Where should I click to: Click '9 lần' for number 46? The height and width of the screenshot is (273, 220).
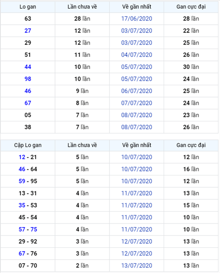(x=82, y=91)
